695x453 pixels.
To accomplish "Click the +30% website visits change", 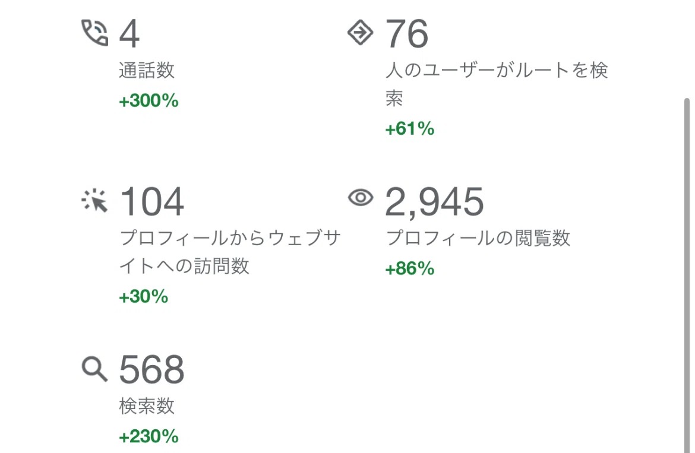I will click(144, 296).
